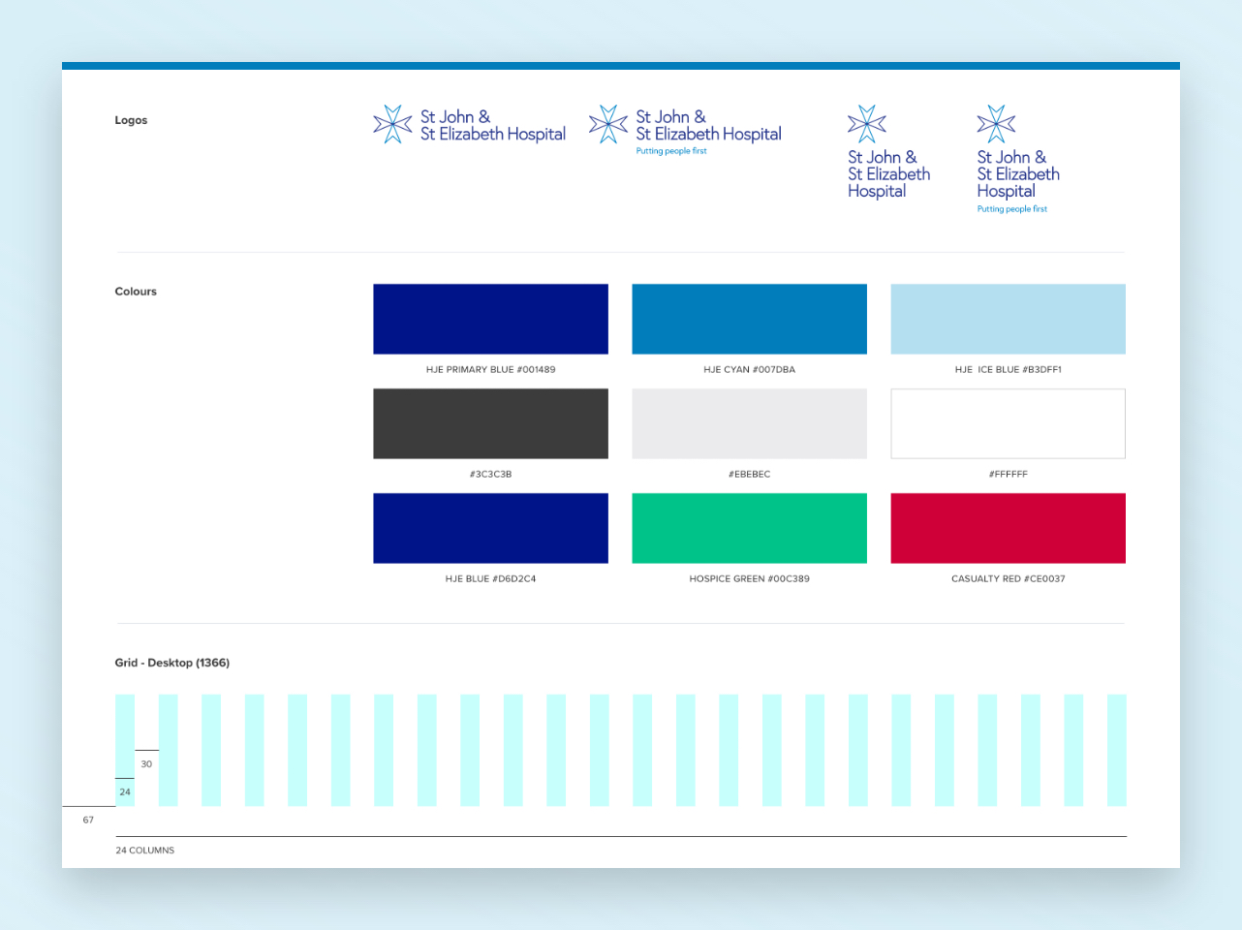Click the light grey #EBEBEC swatch

point(749,423)
